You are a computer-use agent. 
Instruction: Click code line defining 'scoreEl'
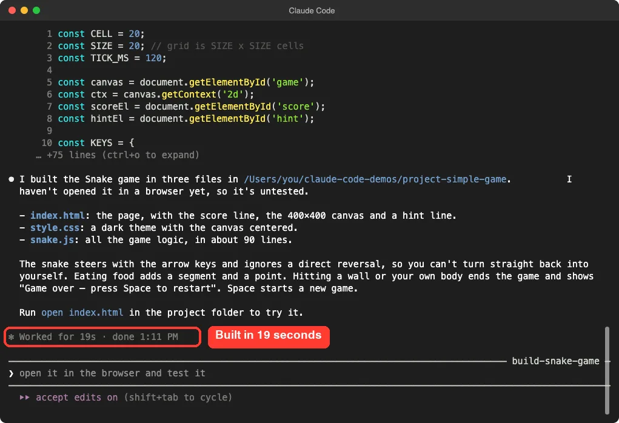click(192, 107)
